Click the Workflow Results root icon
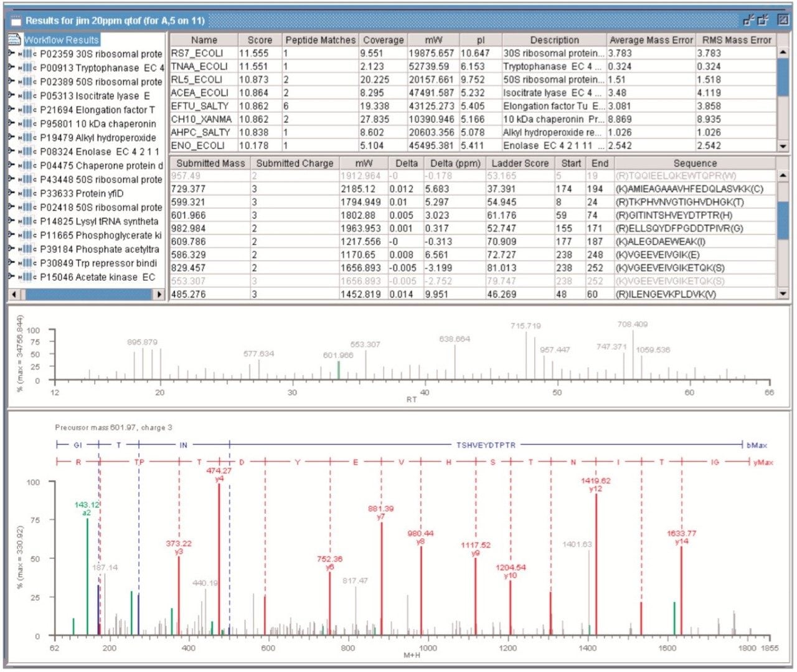This screenshot has width=797, height=672. [x=14, y=40]
